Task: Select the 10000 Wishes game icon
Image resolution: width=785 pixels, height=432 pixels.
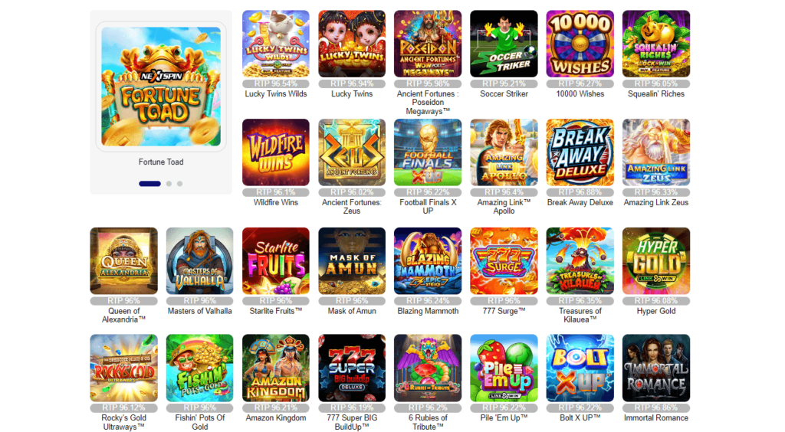Action: click(580, 44)
